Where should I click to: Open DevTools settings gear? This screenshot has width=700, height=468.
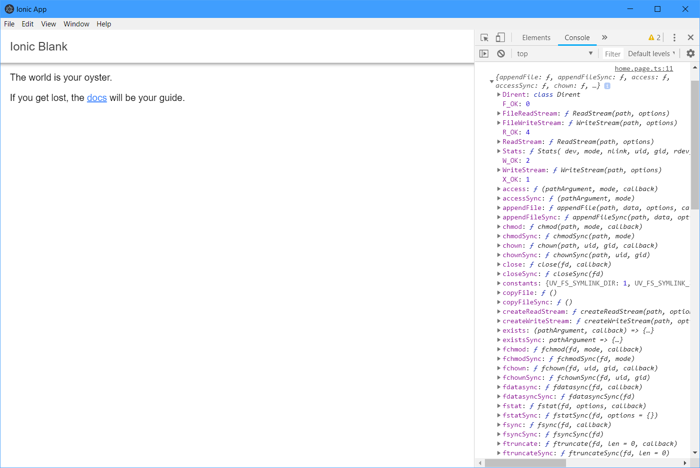pos(690,53)
